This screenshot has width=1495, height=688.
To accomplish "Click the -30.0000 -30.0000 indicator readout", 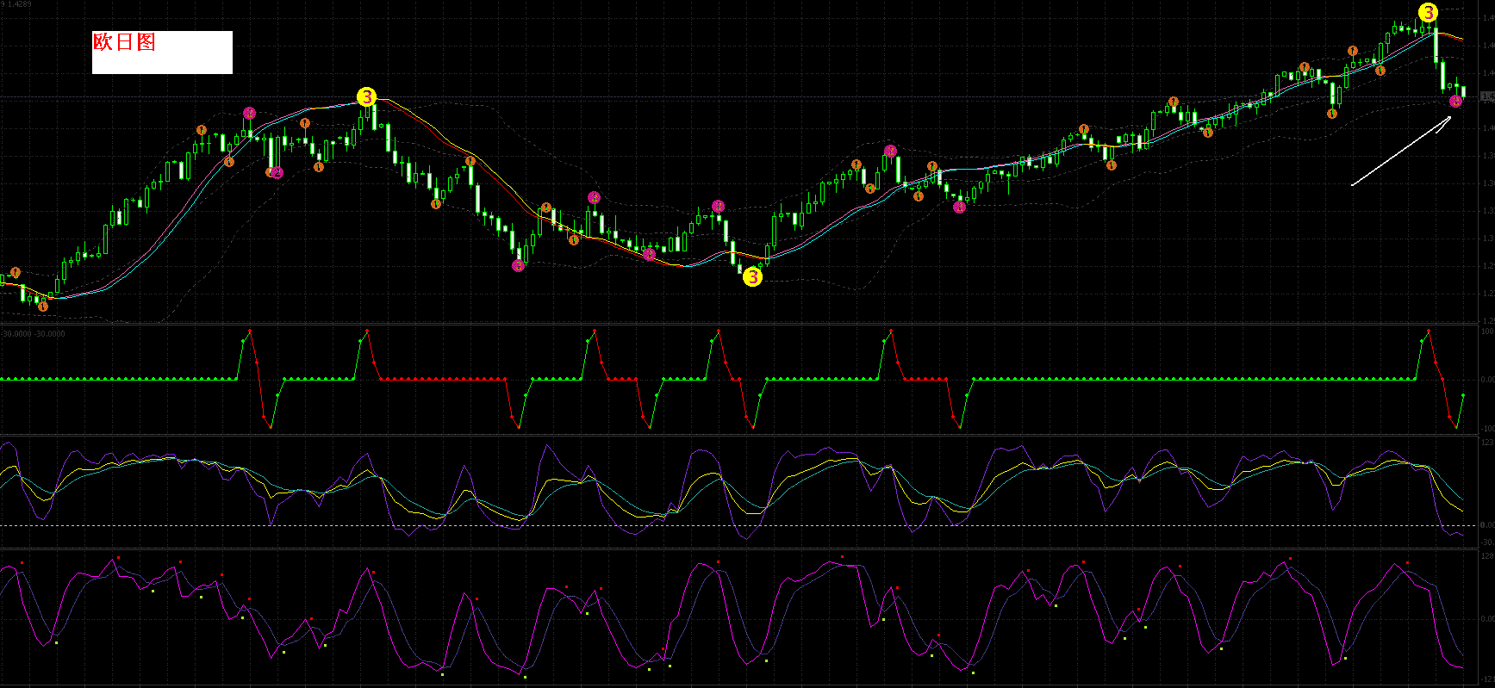I will pos(34,333).
